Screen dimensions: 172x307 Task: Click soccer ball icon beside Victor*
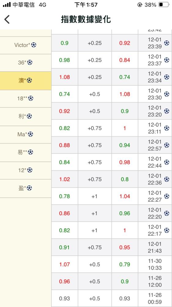pyautogui.click(x=34, y=45)
